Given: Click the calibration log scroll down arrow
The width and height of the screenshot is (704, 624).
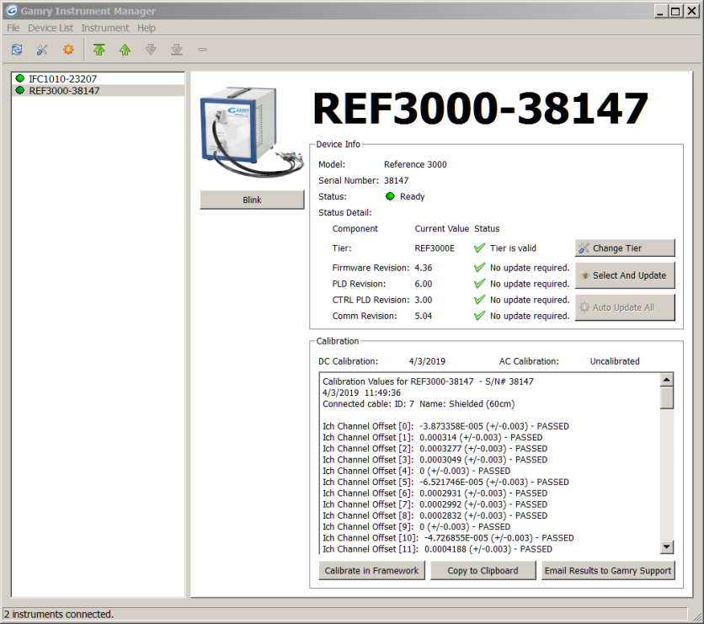Looking at the screenshot, I should (x=667, y=547).
